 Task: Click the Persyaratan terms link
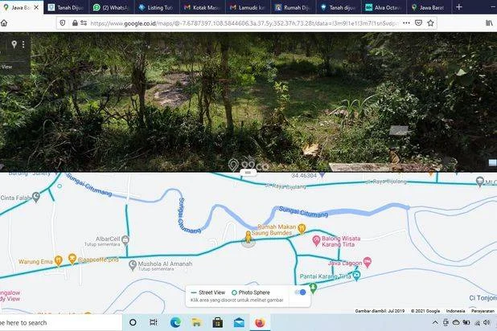[483, 311]
